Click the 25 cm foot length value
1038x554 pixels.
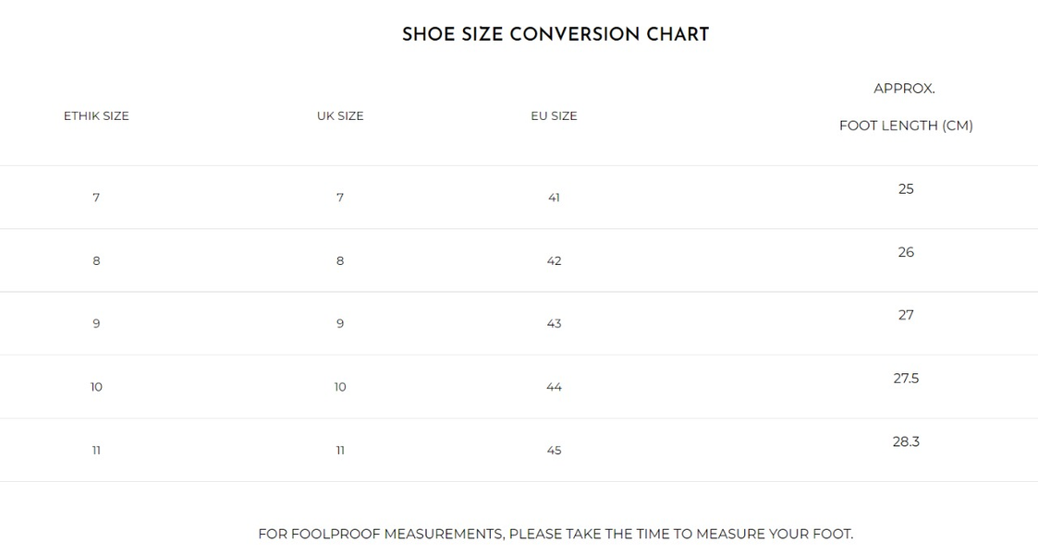(906, 189)
